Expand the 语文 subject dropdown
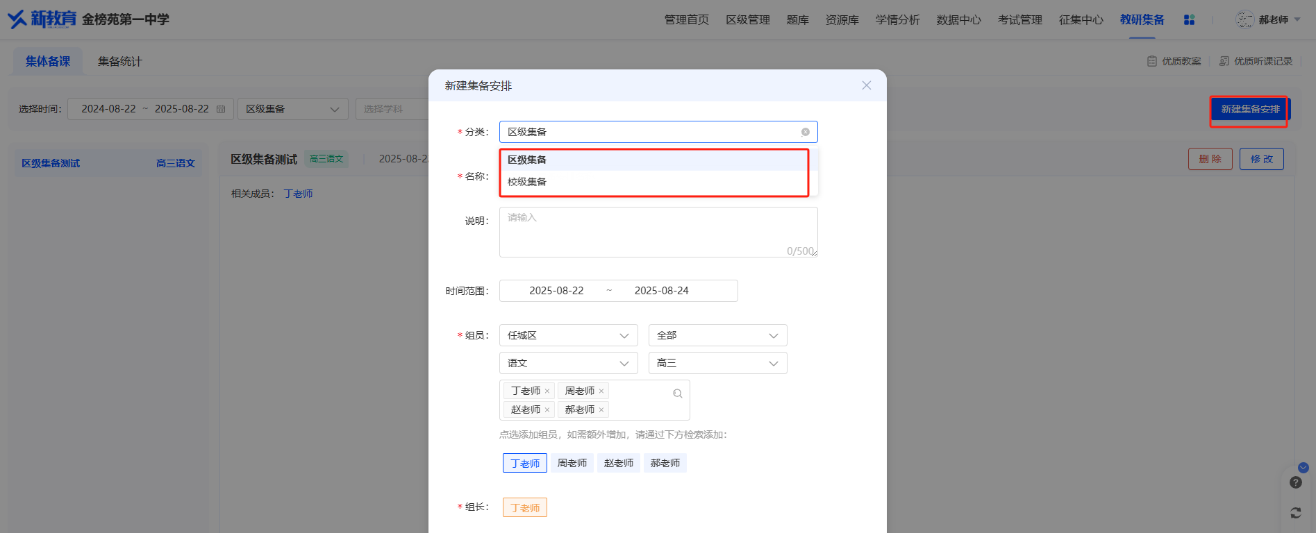The height and width of the screenshot is (533, 1316). pyautogui.click(x=568, y=363)
